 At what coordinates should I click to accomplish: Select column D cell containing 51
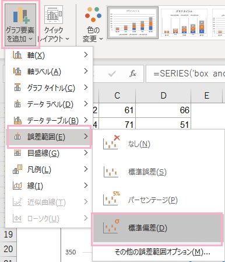163,124
